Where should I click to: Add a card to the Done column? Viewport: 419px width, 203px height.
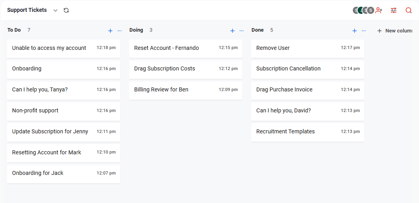coord(354,30)
